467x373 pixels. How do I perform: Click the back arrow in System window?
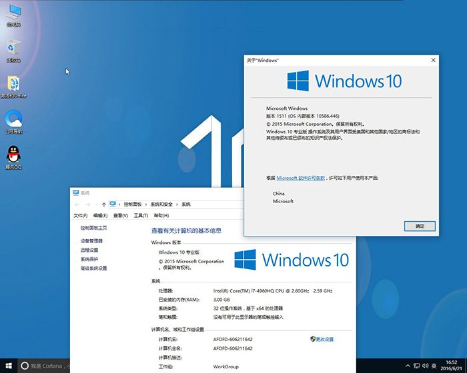pyautogui.click(x=78, y=204)
